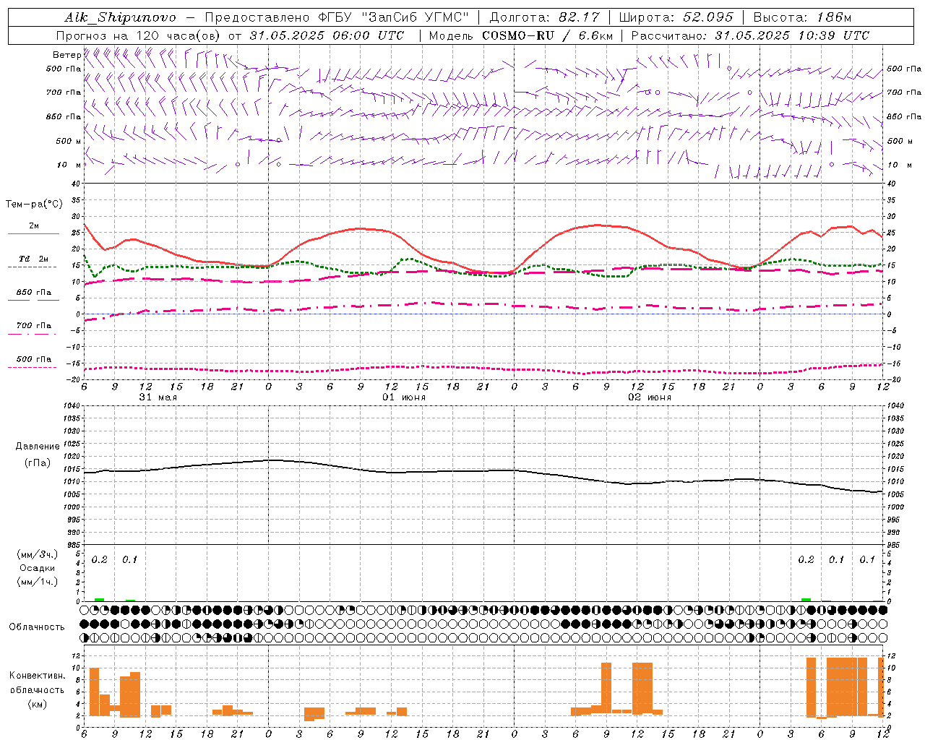Click the '500 м' wind level label on left
This screenshot has height=740, width=925.
point(69,141)
